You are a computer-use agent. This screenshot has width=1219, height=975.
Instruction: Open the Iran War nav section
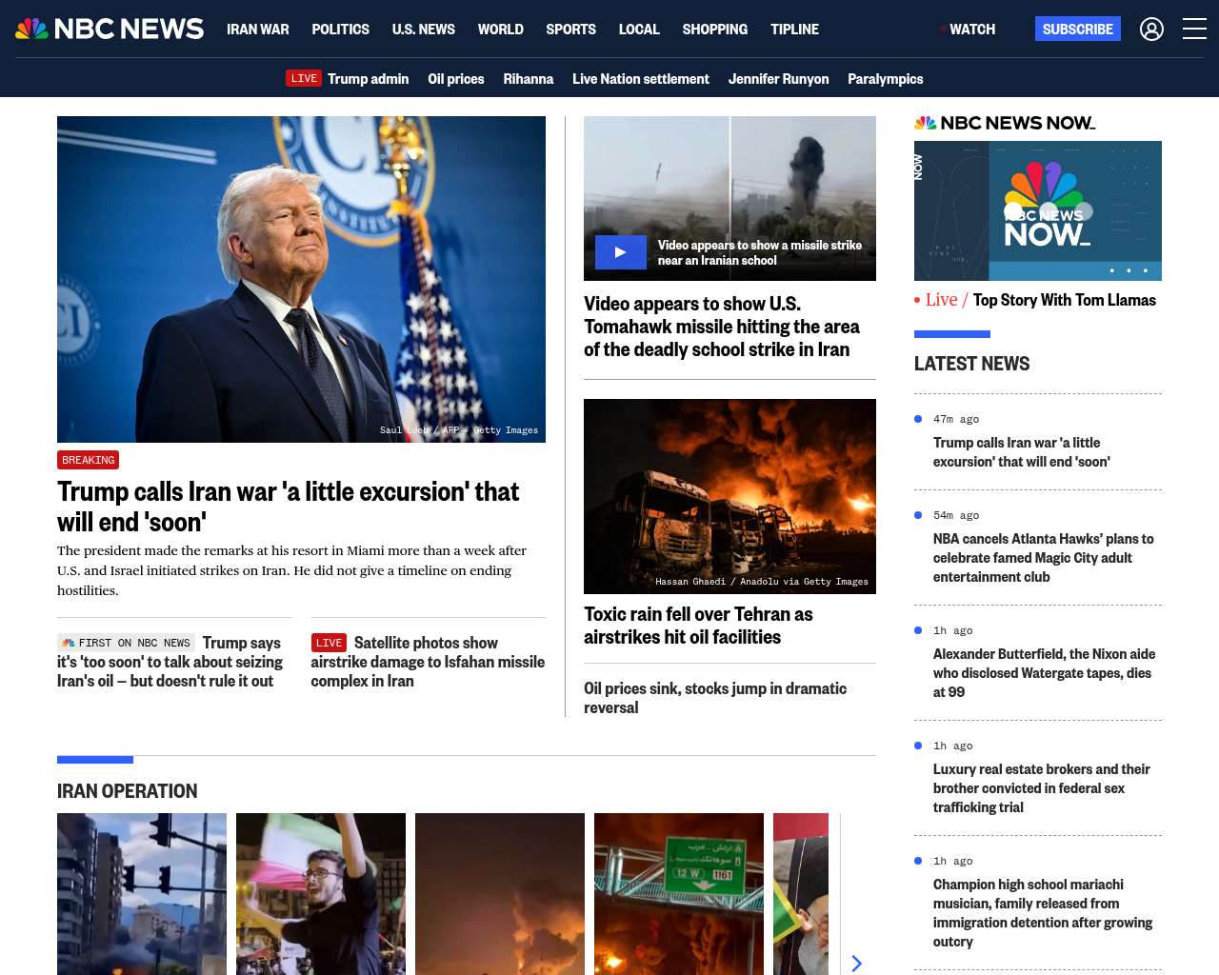257,30
